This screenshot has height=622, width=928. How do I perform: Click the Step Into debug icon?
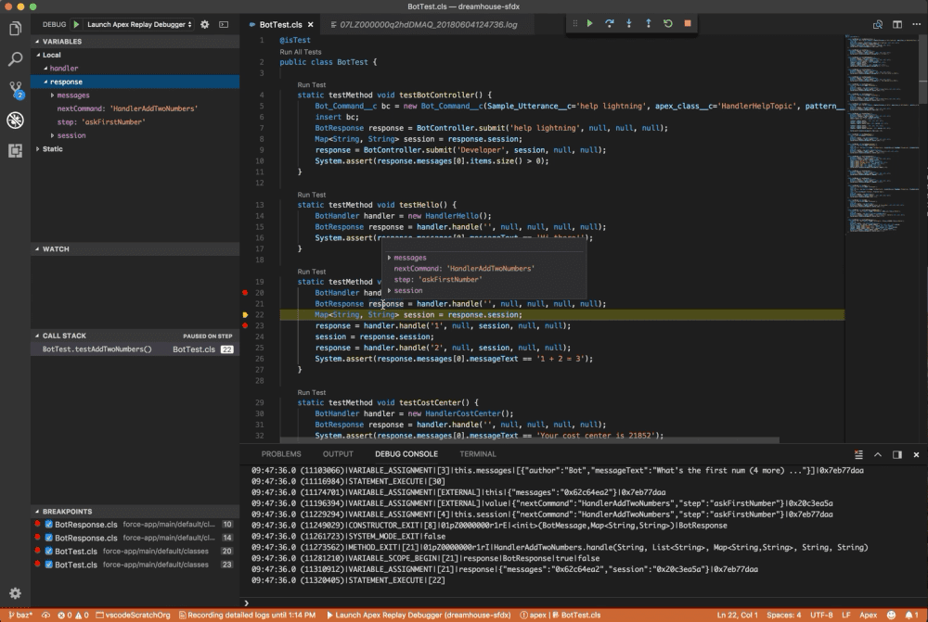[x=628, y=23]
